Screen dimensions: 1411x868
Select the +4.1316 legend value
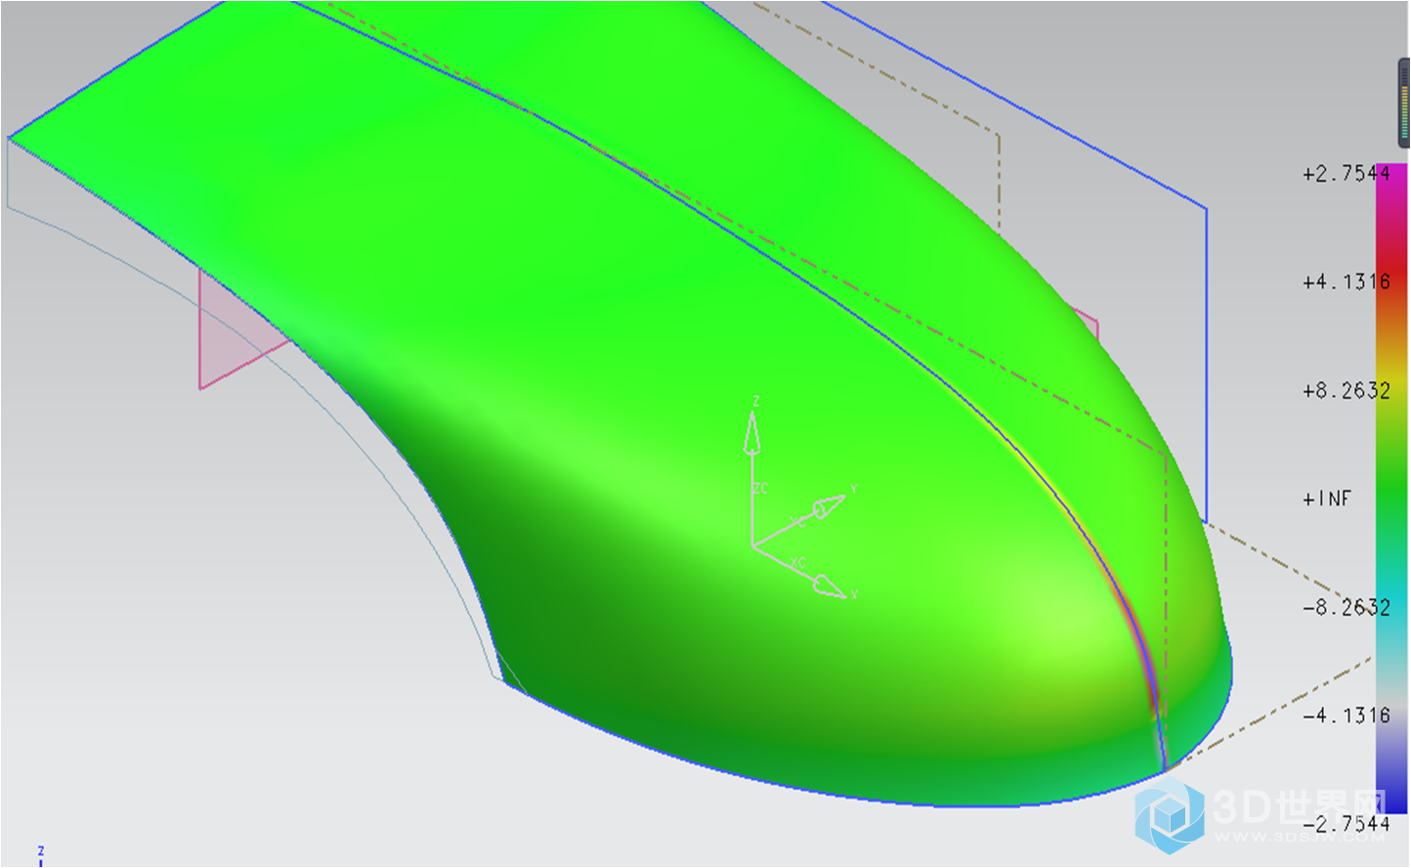click(x=1346, y=282)
